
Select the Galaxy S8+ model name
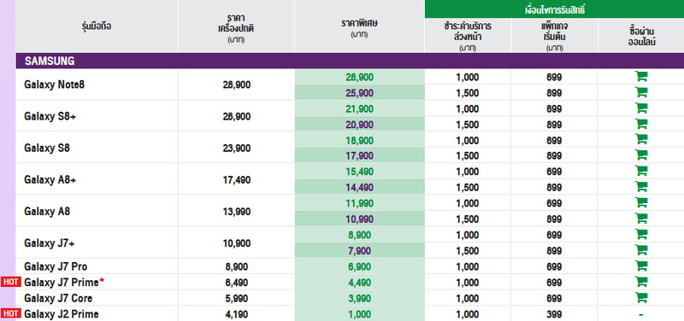pyautogui.click(x=50, y=116)
